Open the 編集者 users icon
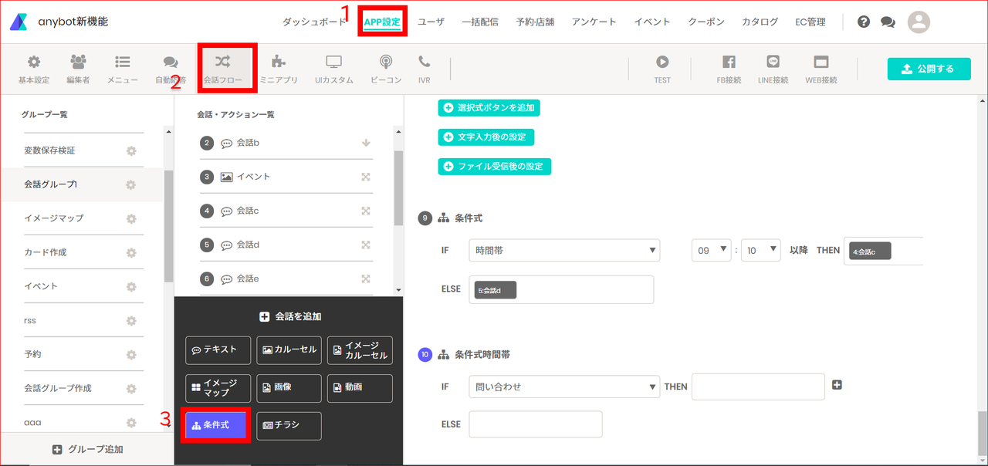Screen dimensions: 988x466 tap(78, 62)
